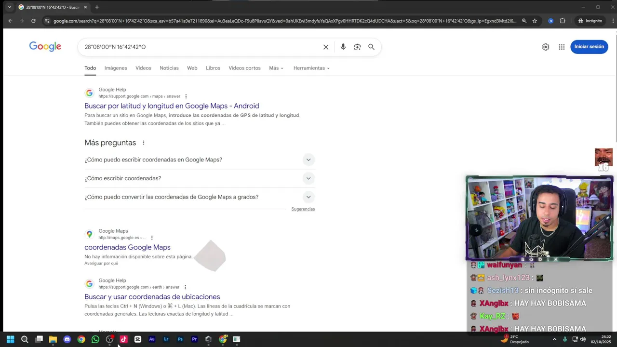Click the Google logo to go home
The width and height of the screenshot is (617, 347).
[x=45, y=47]
